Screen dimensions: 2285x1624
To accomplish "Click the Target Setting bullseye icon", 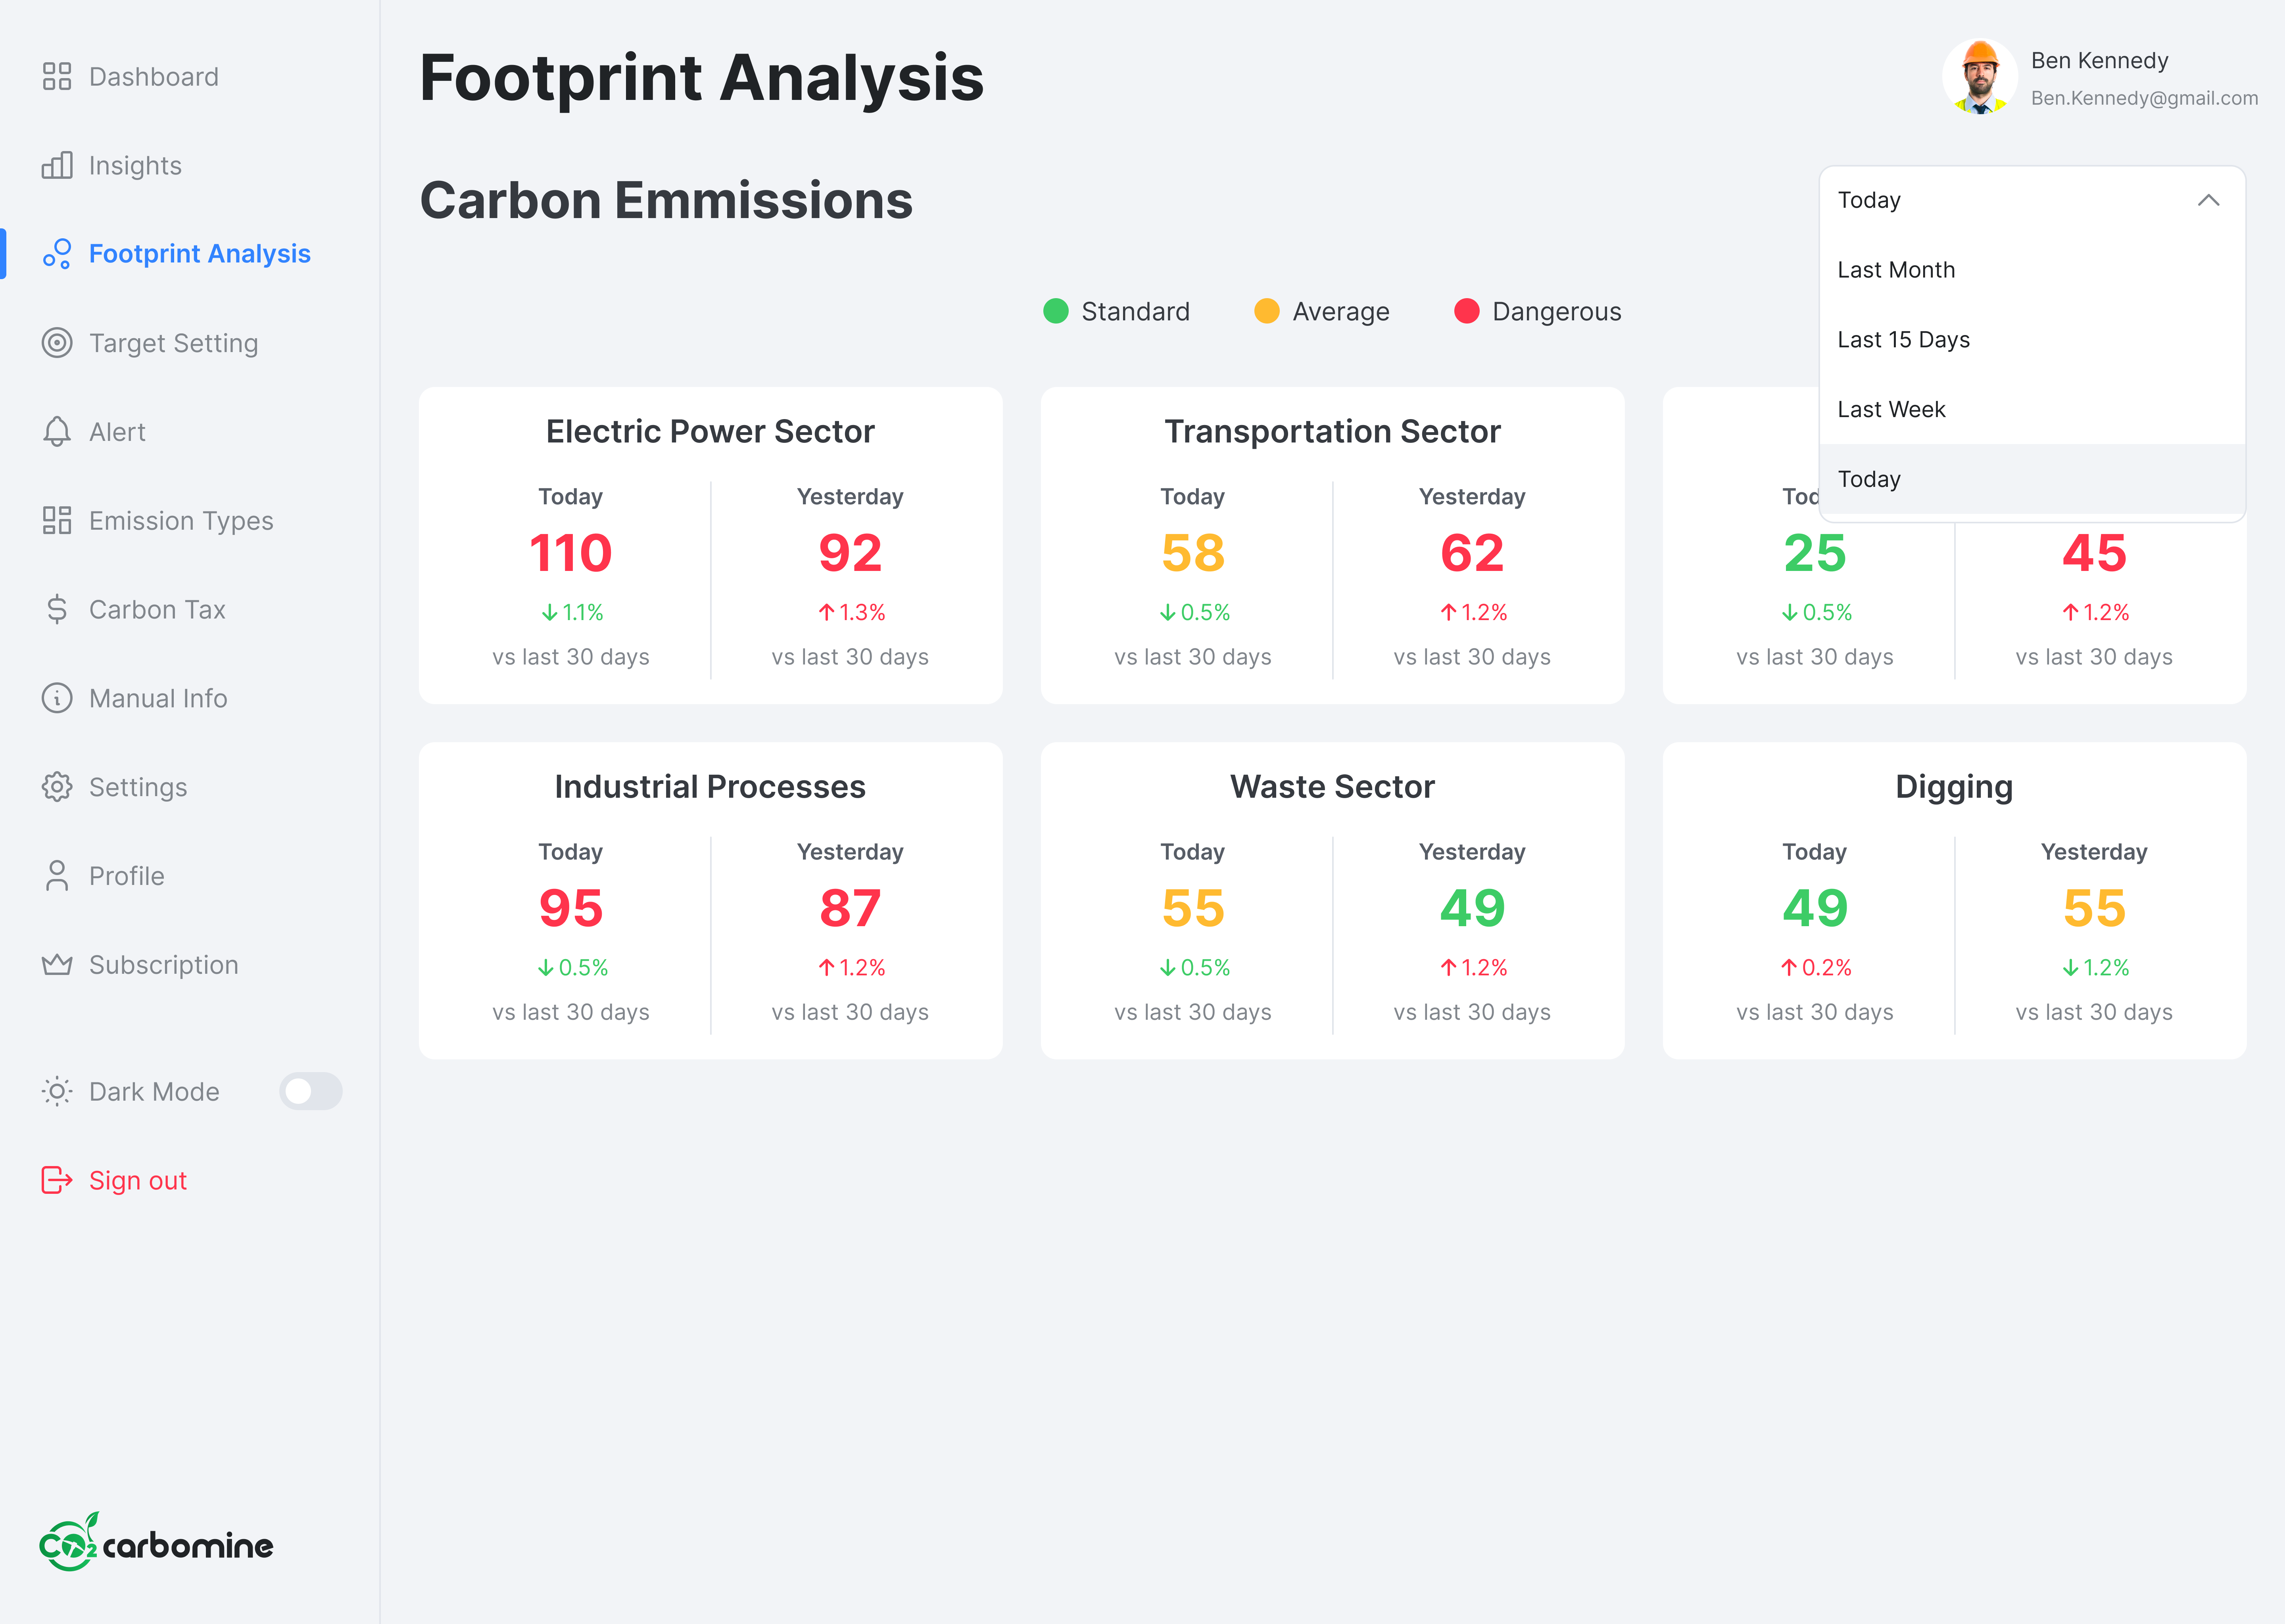I will tap(57, 343).
